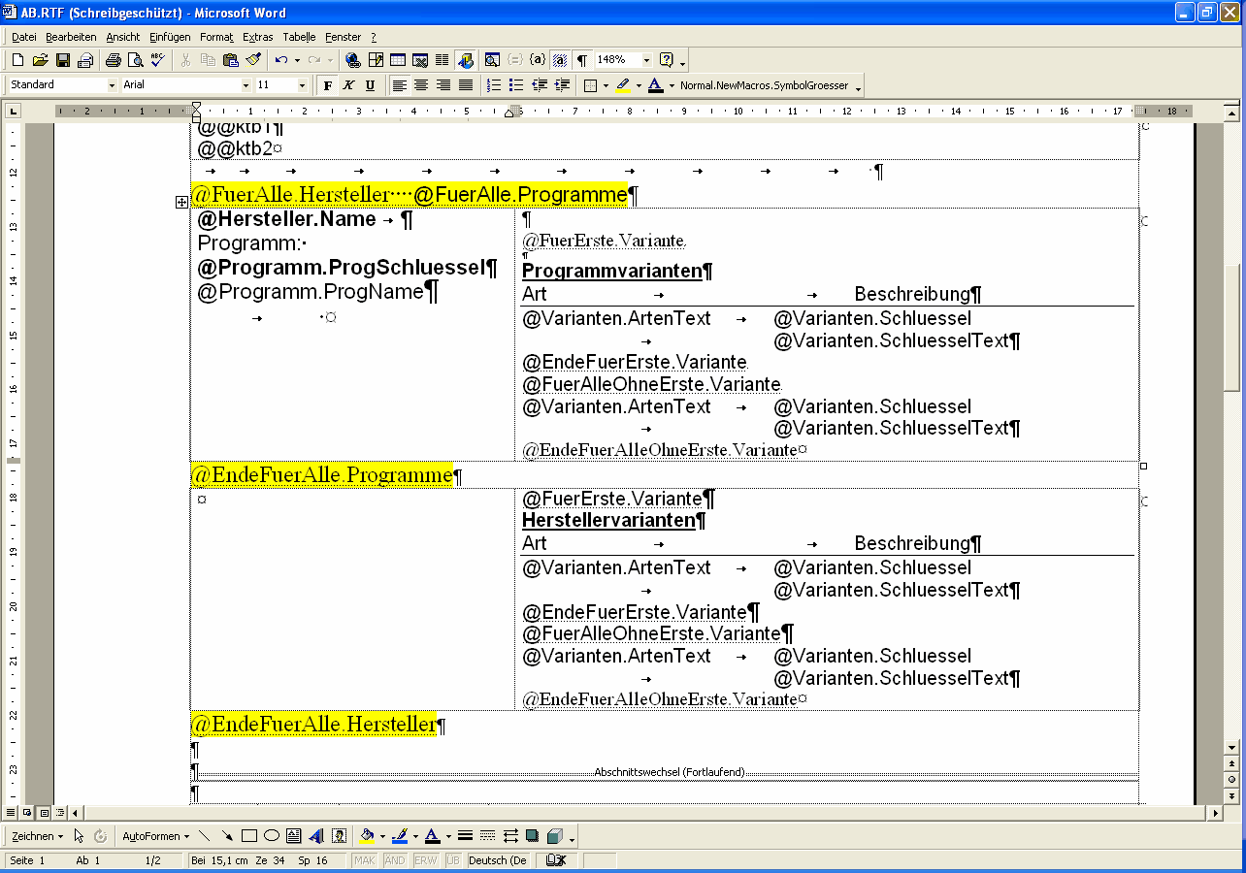Open the Einfügen menu
Screen dimensions: 1246x873
tap(170, 37)
